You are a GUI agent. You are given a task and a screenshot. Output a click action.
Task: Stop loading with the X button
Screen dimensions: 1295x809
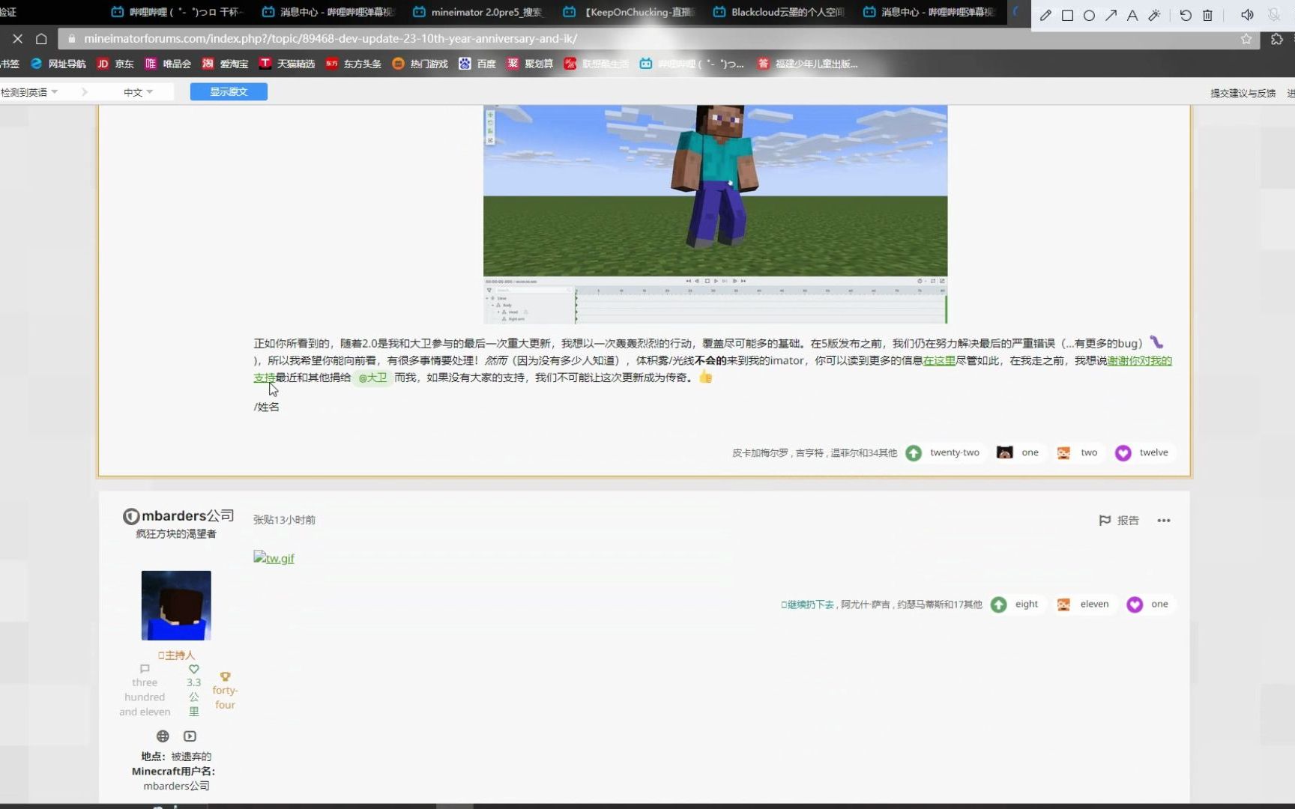click(18, 38)
